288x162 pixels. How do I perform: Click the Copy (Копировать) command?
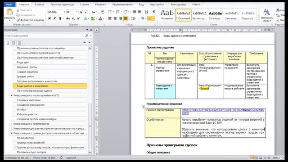pyautogui.click(x=25, y=15)
